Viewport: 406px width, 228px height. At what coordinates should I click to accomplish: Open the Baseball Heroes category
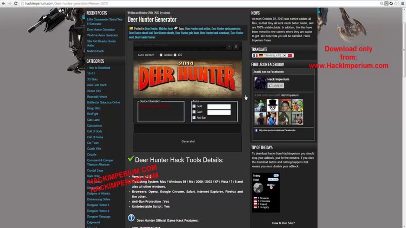click(x=97, y=97)
